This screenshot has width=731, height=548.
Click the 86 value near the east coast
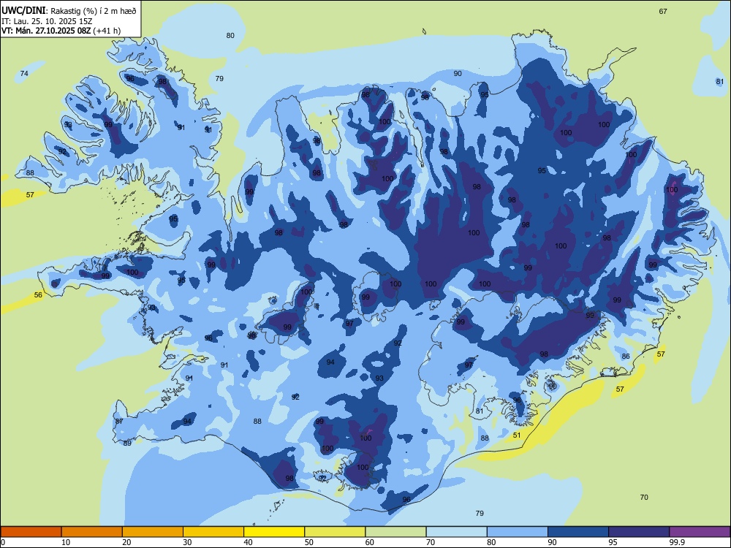(x=626, y=356)
